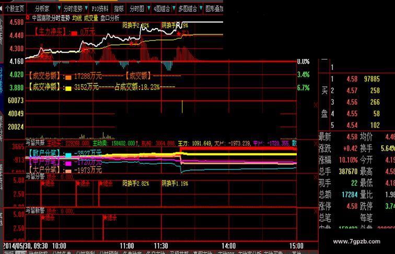Screen dimensions: 395x254
Task: Click the 图形叠加 toolbar item
Action: point(214,9)
